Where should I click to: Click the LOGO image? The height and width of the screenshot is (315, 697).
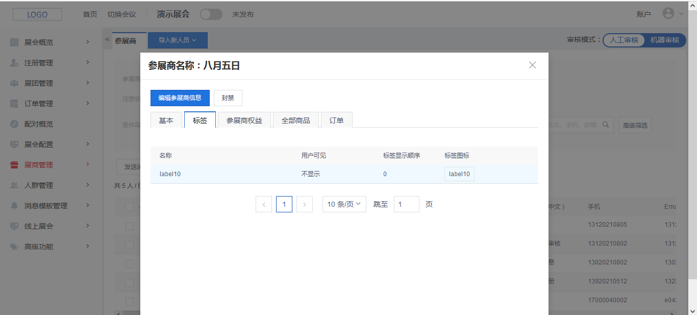[x=37, y=14]
